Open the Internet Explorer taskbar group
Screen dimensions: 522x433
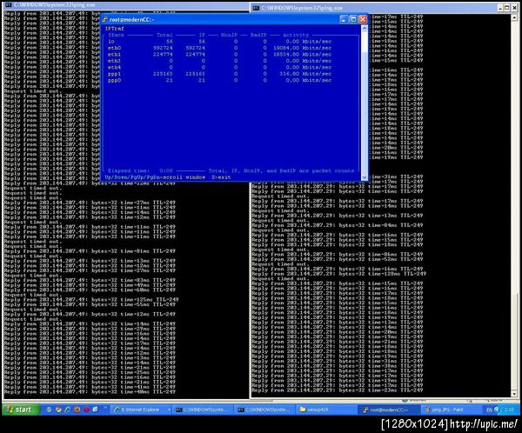click(140, 410)
